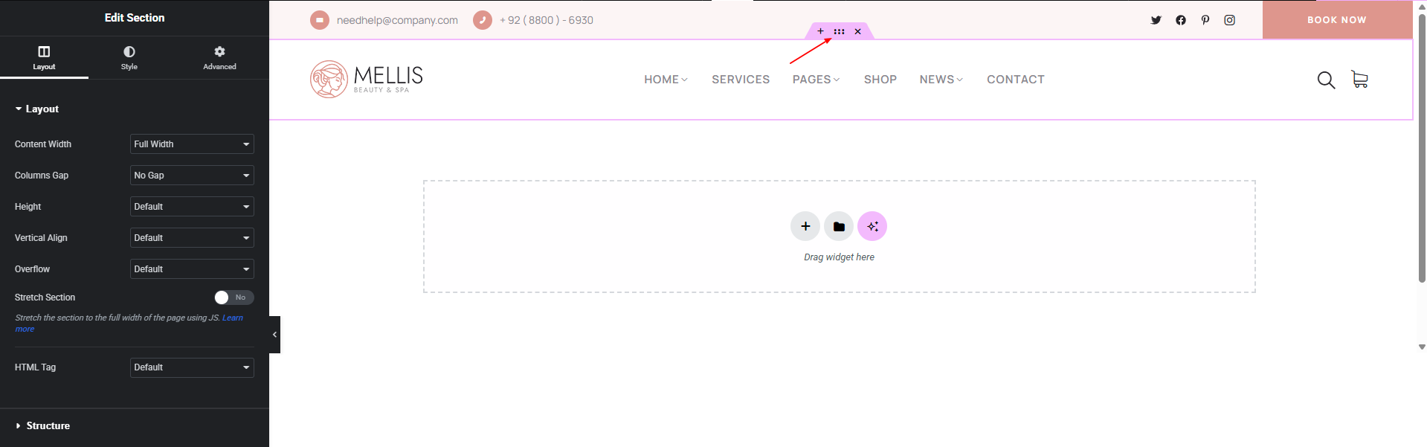Viewport: 1427px width, 447px height.
Task: Delete section with the X handle
Action: point(857,31)
